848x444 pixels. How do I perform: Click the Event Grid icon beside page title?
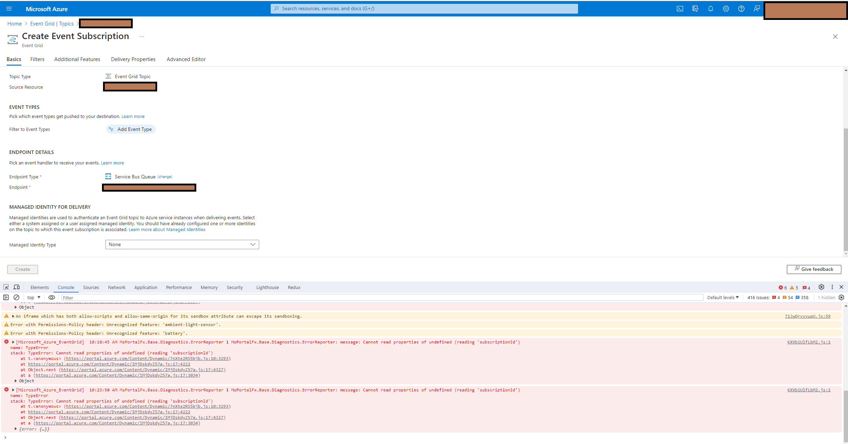point(13,39)
